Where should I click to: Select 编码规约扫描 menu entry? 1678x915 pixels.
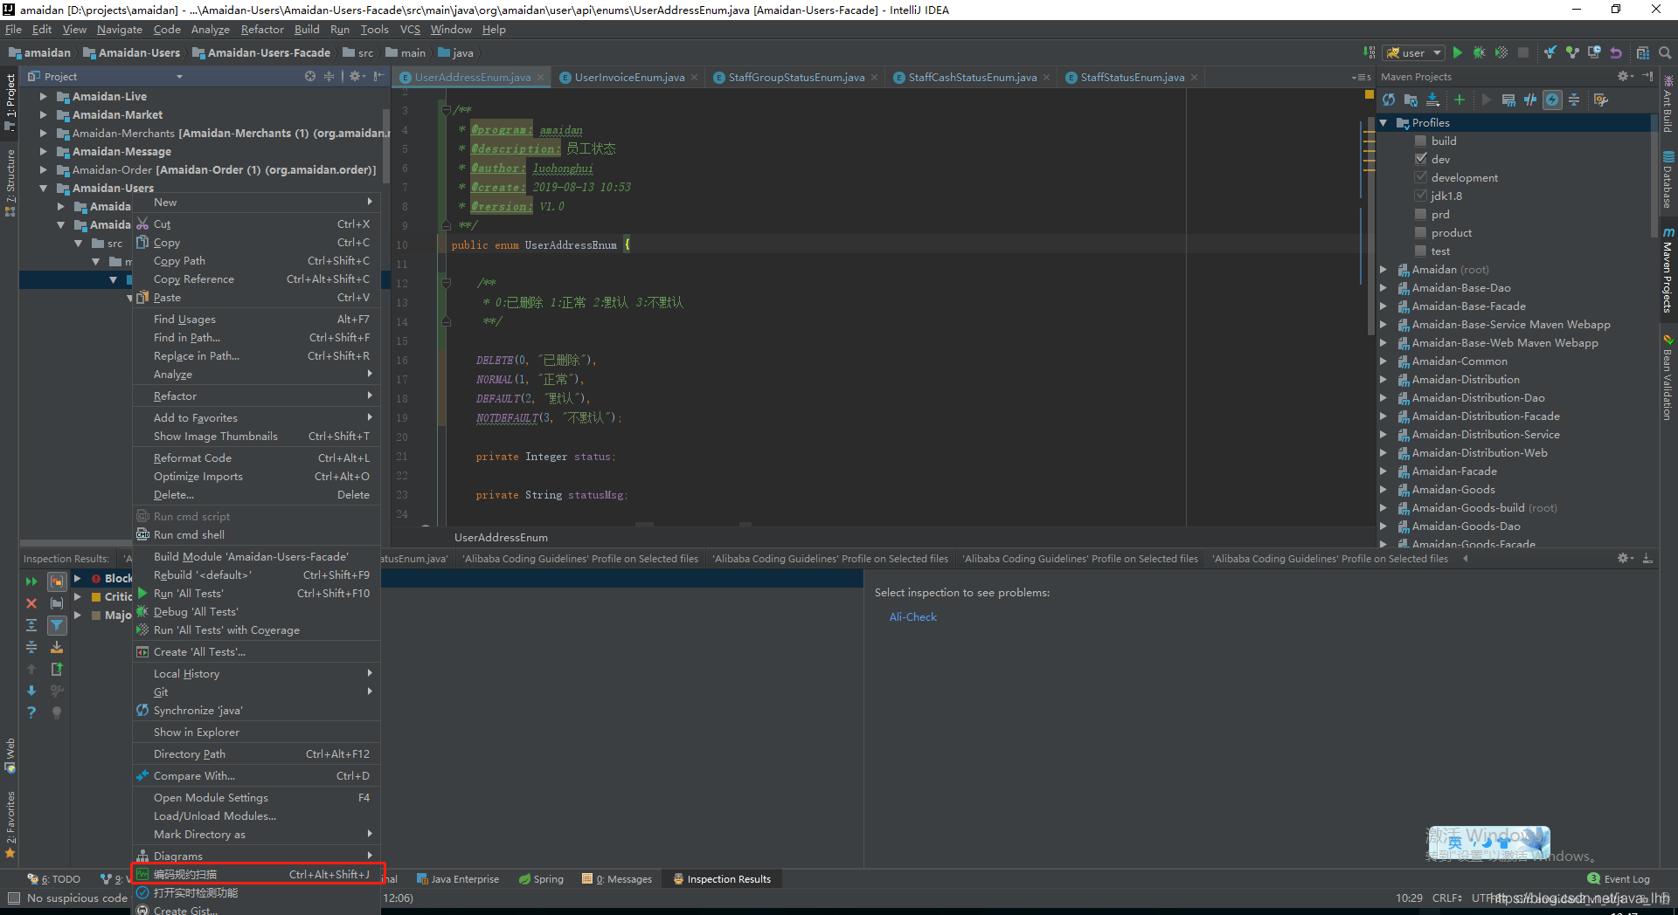tap(256, 874)
